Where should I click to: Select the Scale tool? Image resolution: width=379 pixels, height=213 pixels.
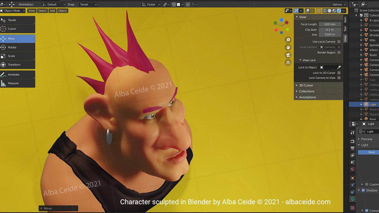(x=17, y=56)
